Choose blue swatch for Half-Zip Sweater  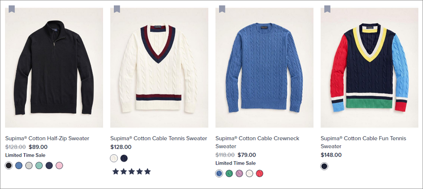pyautogui.click(x=19, y=166)
